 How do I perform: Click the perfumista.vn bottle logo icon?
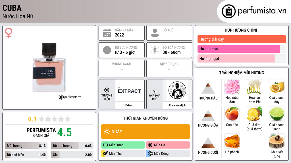click(x=228, y=11)
